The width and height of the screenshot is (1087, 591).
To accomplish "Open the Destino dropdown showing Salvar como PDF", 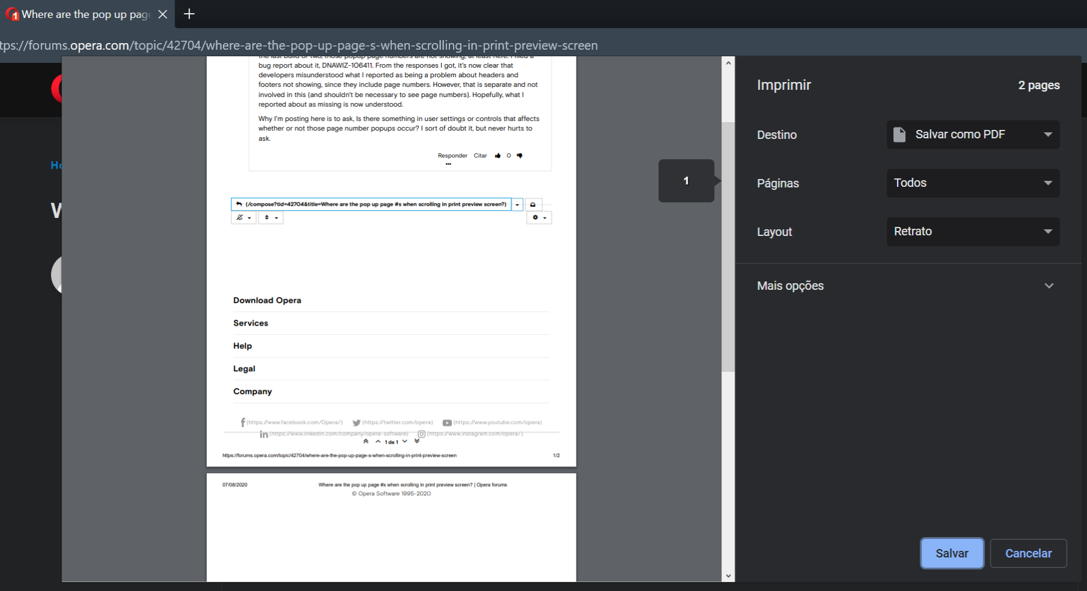I will [x=973, y=135].
